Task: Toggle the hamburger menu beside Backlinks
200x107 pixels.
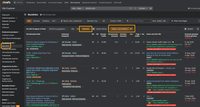Action: pos(25,15)
